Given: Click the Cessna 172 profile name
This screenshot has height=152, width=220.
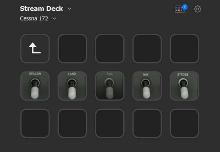Looking at the screenshot, I should point(34,18).
